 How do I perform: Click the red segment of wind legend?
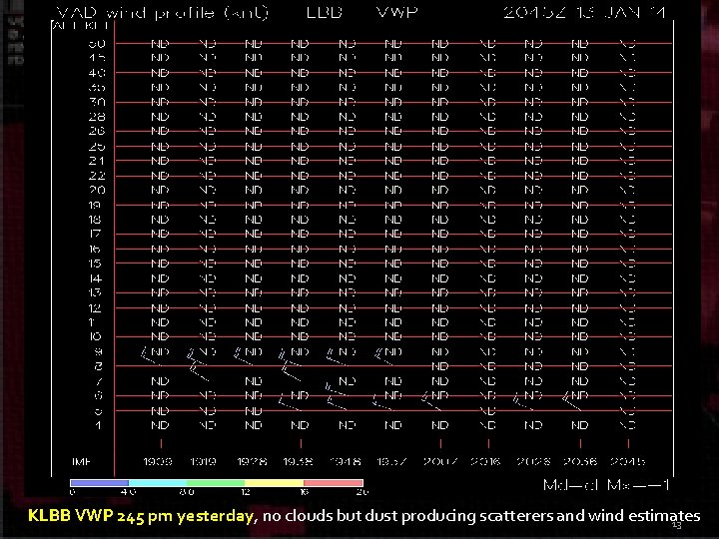pos(334,483)
